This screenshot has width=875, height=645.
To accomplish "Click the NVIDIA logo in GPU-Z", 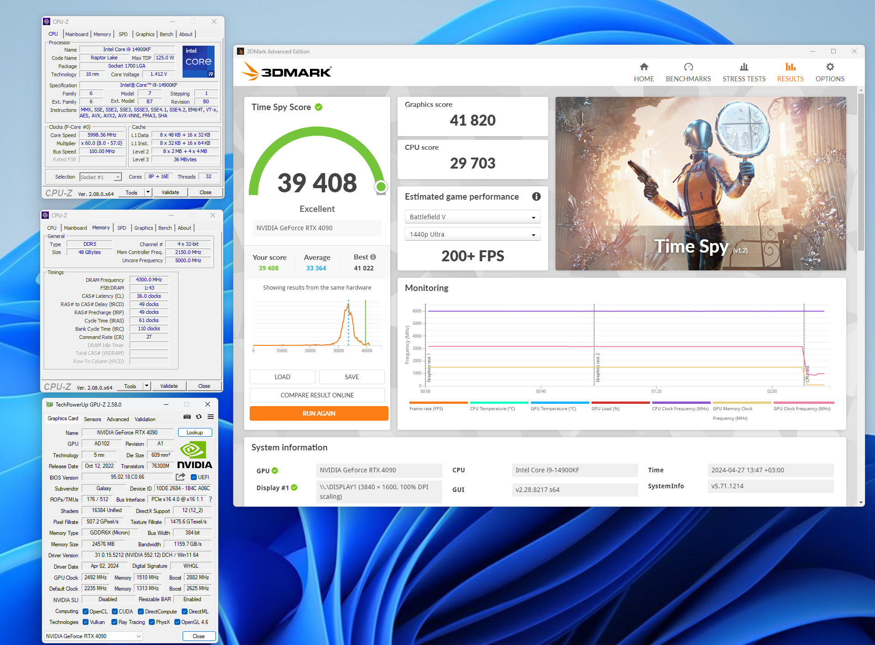I will coord(194,455).
